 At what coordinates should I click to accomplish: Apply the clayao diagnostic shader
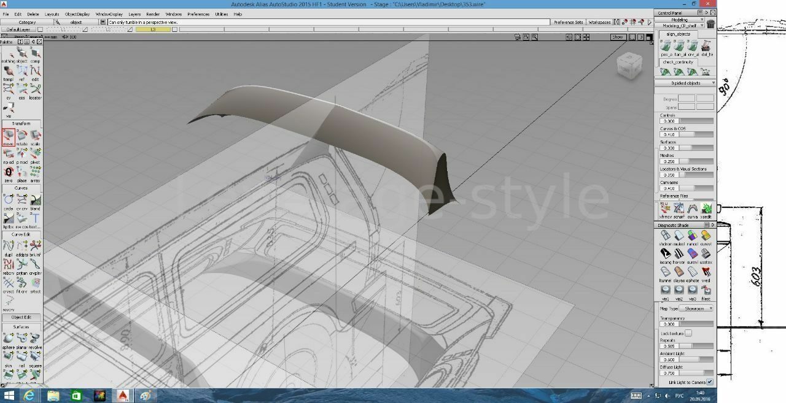click(x=679, y=272)
